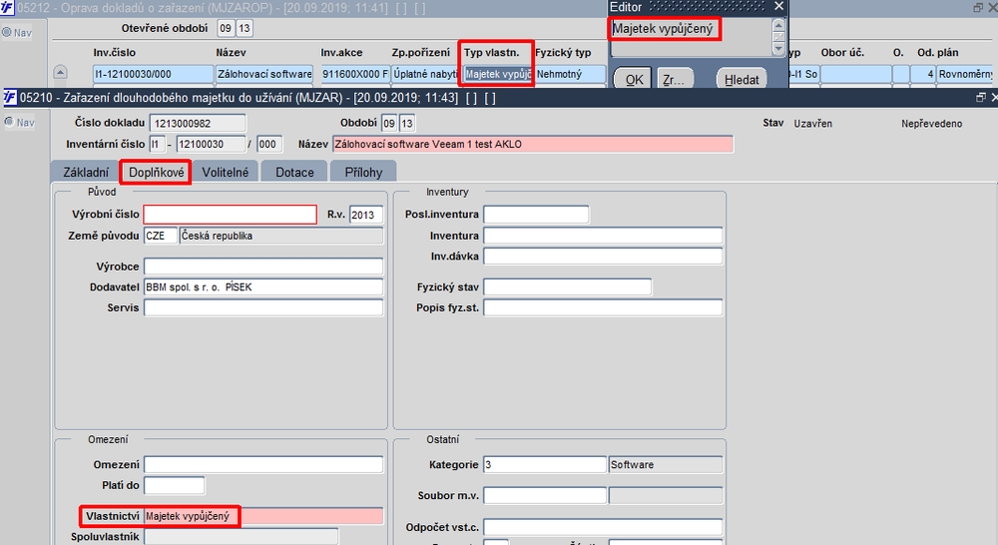Image resolution: width=998 pixels, height=545 pixels.
Task: Click the Software category description field
Action: [x=665, y=465]
